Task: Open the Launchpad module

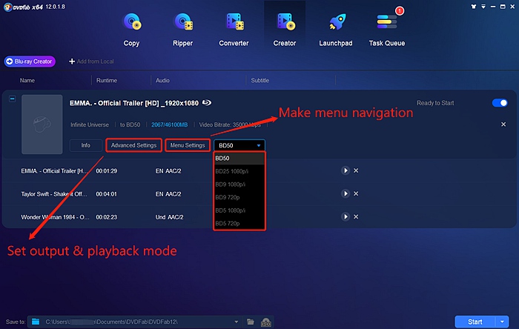Action: click(336, 30)
